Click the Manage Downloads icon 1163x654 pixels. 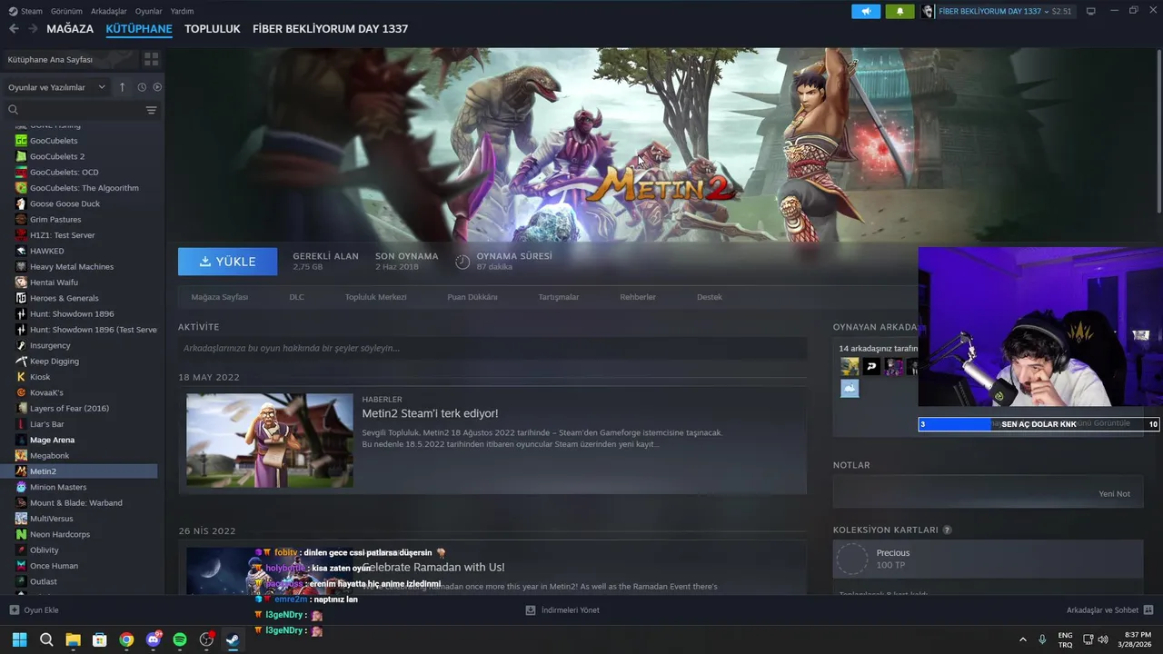coord(531,610)
